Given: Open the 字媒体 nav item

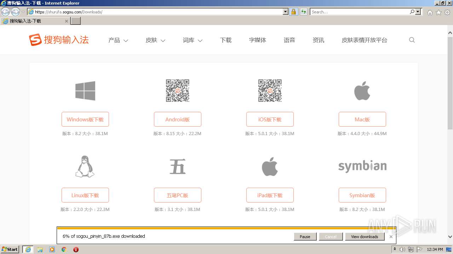Looking at the screenshot, I should [258, 40].
